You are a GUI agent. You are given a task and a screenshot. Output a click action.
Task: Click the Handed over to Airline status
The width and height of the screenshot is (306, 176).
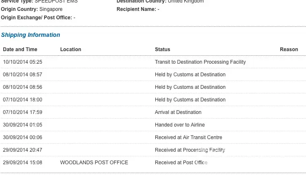[x=180, y=125]
